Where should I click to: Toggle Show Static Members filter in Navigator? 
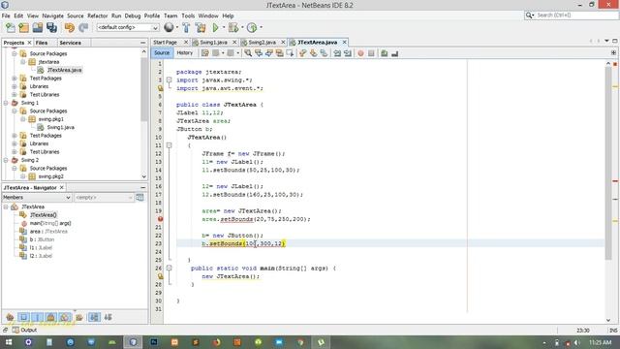coord(37,317)
